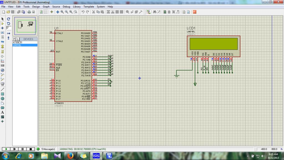The height and width of the screenshot is (160, 284).
Task: Open the Debug menu
Action: coord(66,6)
